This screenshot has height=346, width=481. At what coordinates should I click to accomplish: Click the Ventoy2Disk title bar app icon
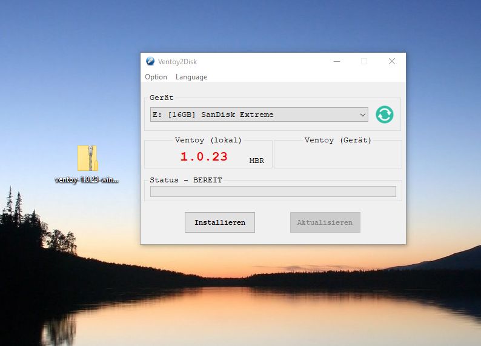click(x=150, y=61)
